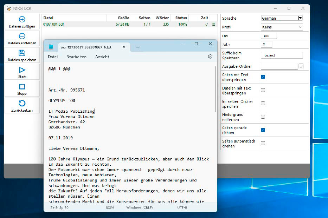328x218 pixels.
Task: Sort by the Status column header
Action: pyautogui.click(x=180, y=18)
